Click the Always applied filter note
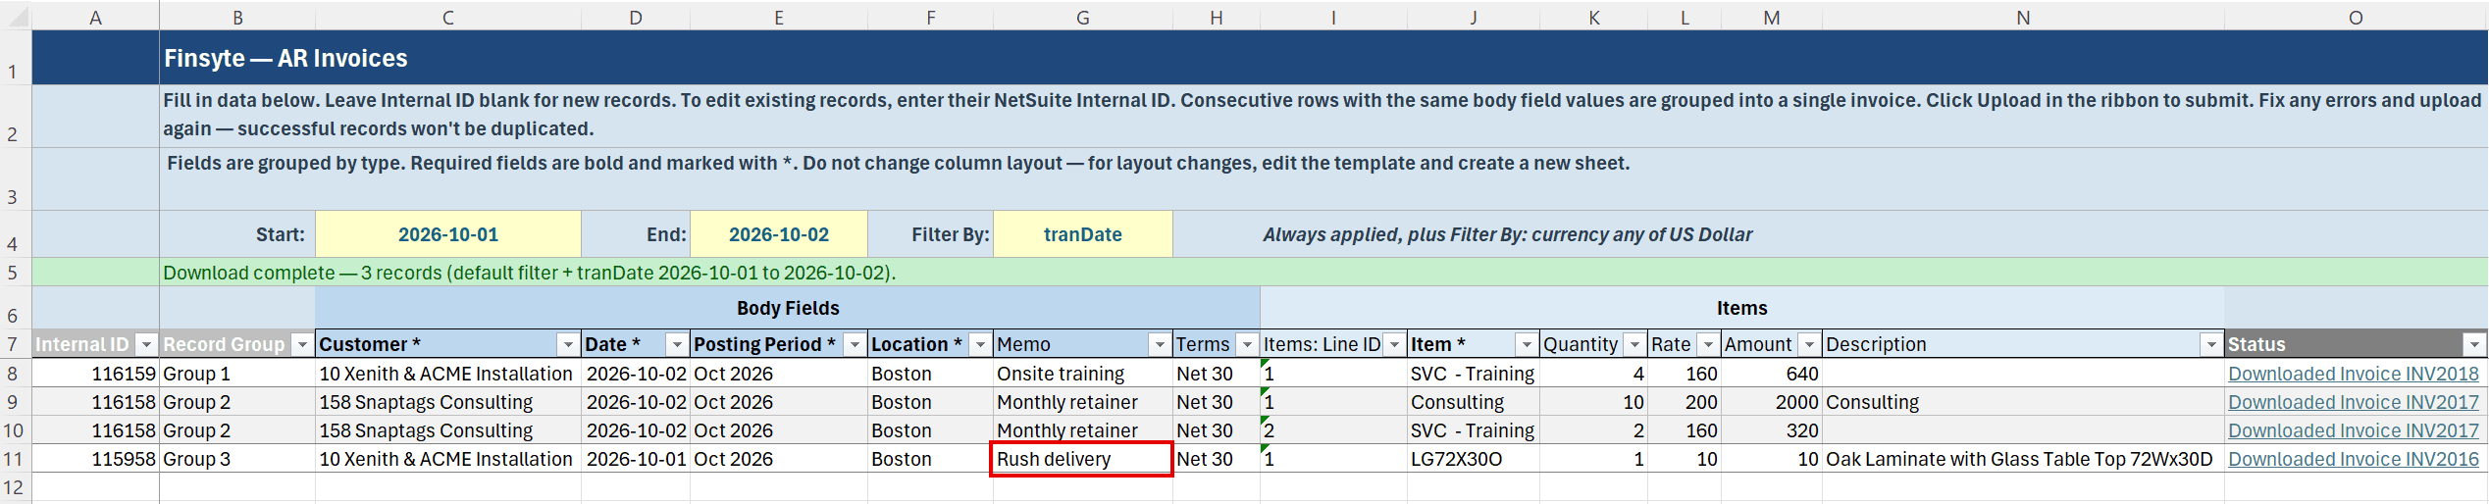The height and width of the screenshot is (504, 2489). (1507, 234)
